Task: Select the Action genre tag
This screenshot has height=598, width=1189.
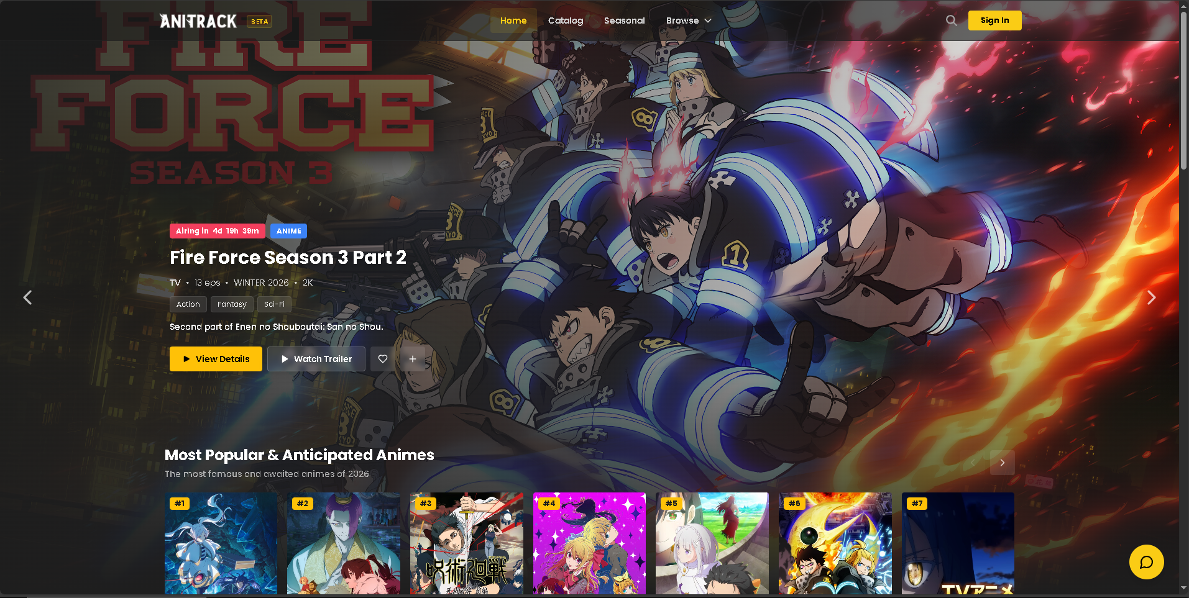Action: (x=188, y=304)
